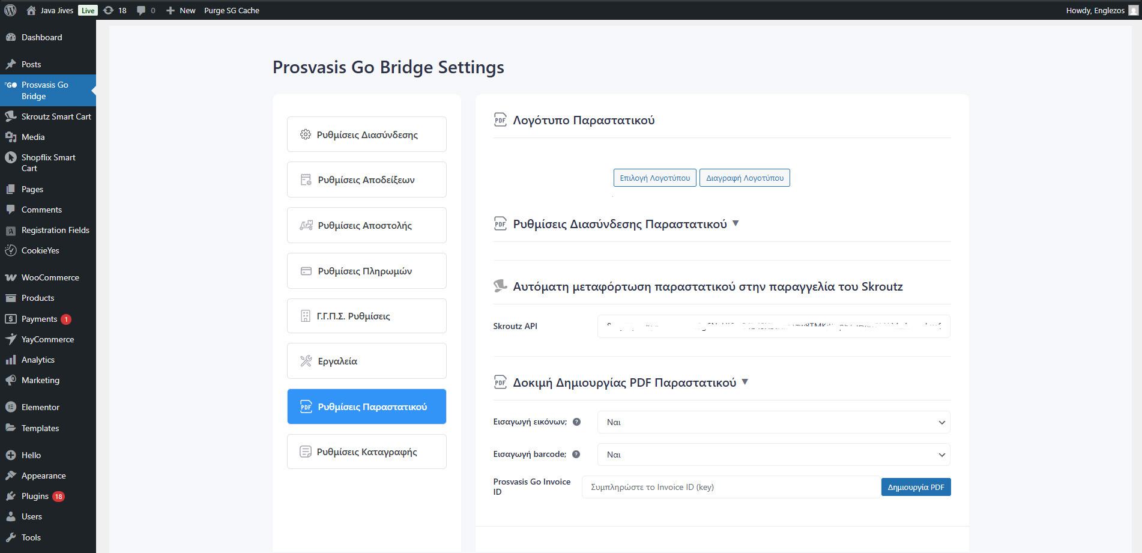Click help icon next to Εισαγωγή barcode
The height and width of the screenshot is (553, 1142).
pos(576,455)
